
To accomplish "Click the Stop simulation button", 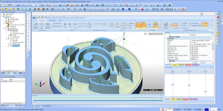I will click(x=70, y=25).
